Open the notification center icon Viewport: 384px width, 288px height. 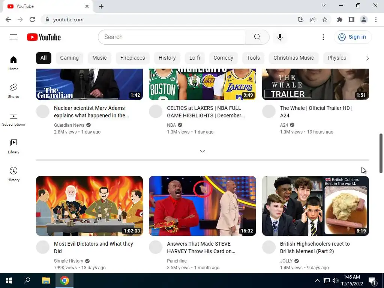pyautogui.click(x=372, y=280)
